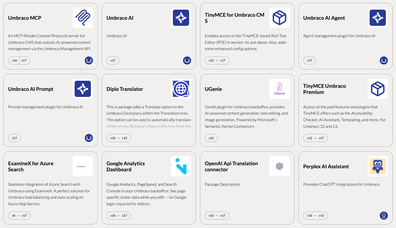The height and width of the screenshot is (228, 396).
Task: Click the v16 version tag on Umbraco MCP
Action: [14, 60]
